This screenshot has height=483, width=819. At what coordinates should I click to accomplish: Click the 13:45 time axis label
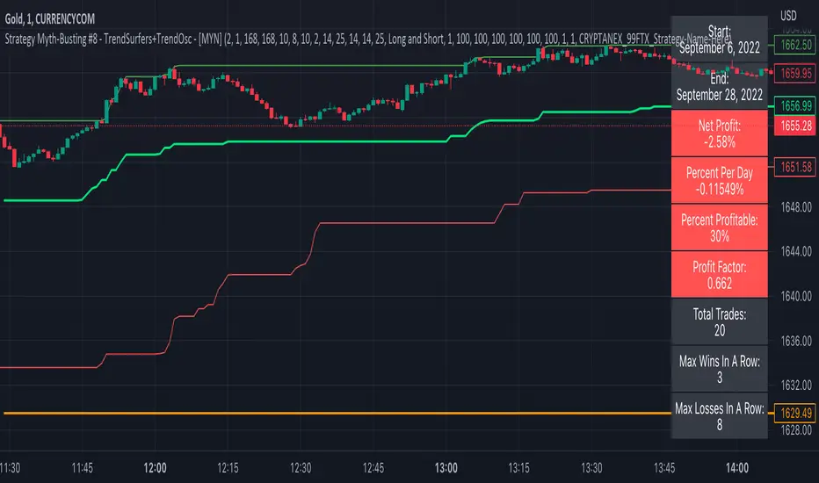coord(664,468)
